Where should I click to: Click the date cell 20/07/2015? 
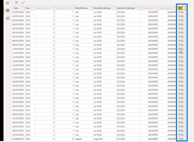click(x=18, y=90)
